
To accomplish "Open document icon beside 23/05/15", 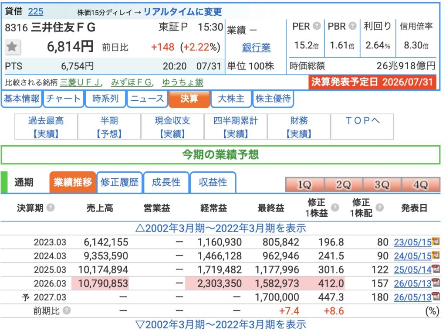I will (436, 241).
